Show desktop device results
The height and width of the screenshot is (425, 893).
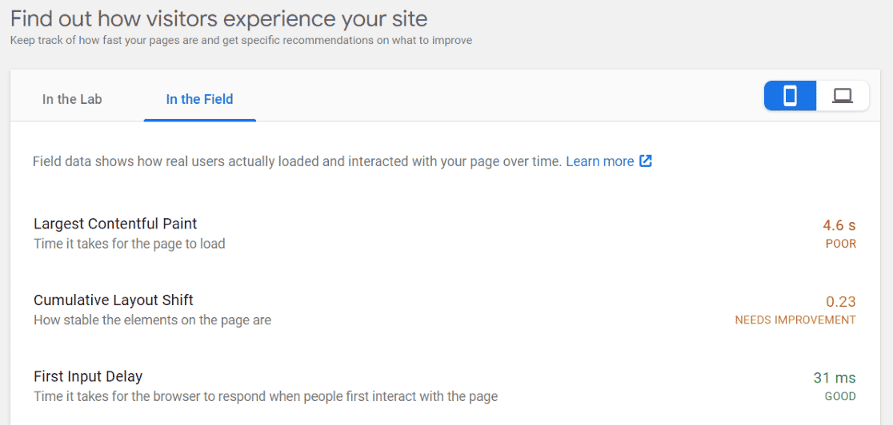[x=843, y=96]
